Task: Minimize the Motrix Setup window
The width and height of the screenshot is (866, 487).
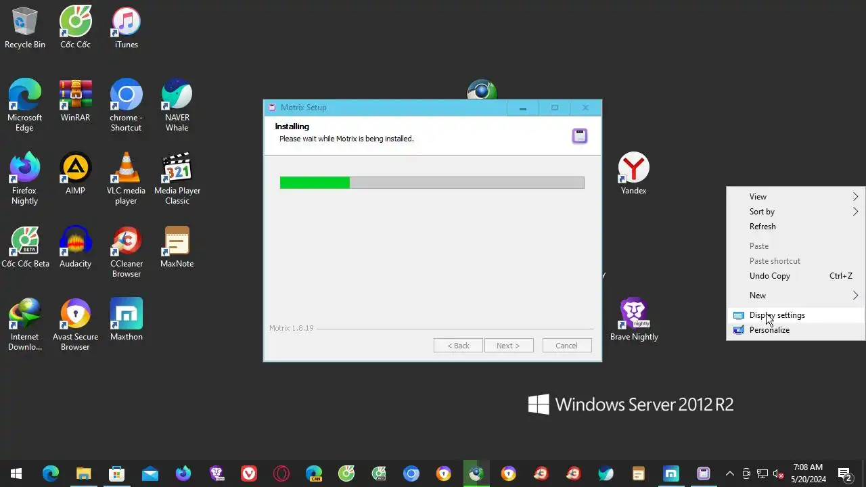Action: pos(522,108)
